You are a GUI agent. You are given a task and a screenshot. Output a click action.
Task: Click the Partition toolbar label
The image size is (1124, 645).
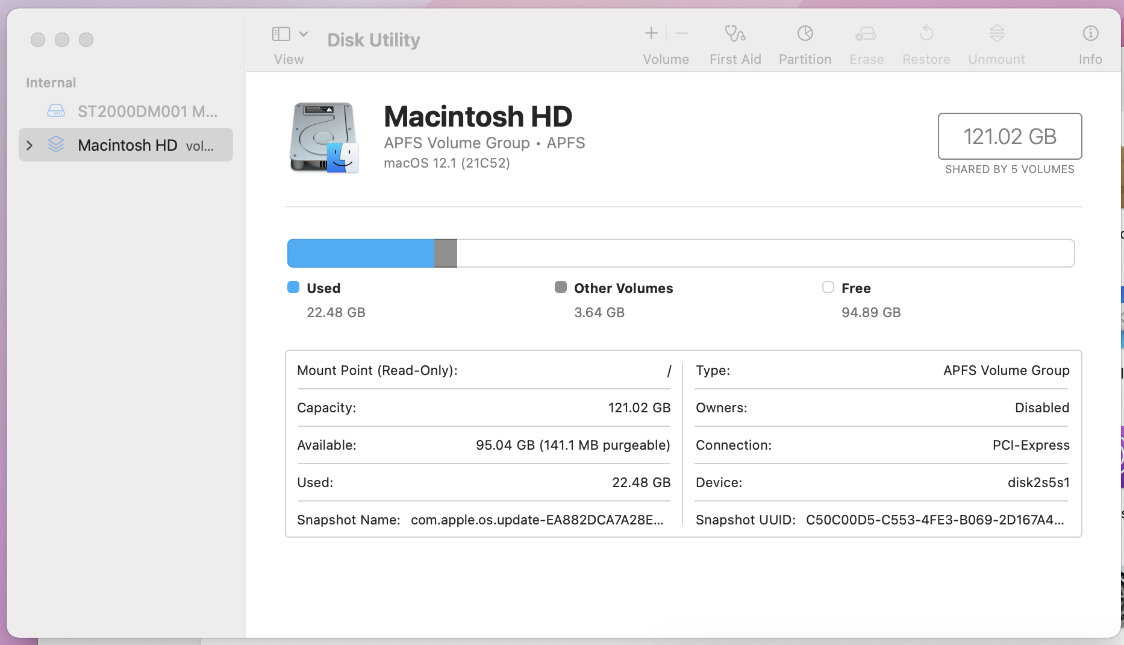pos(805,59)
